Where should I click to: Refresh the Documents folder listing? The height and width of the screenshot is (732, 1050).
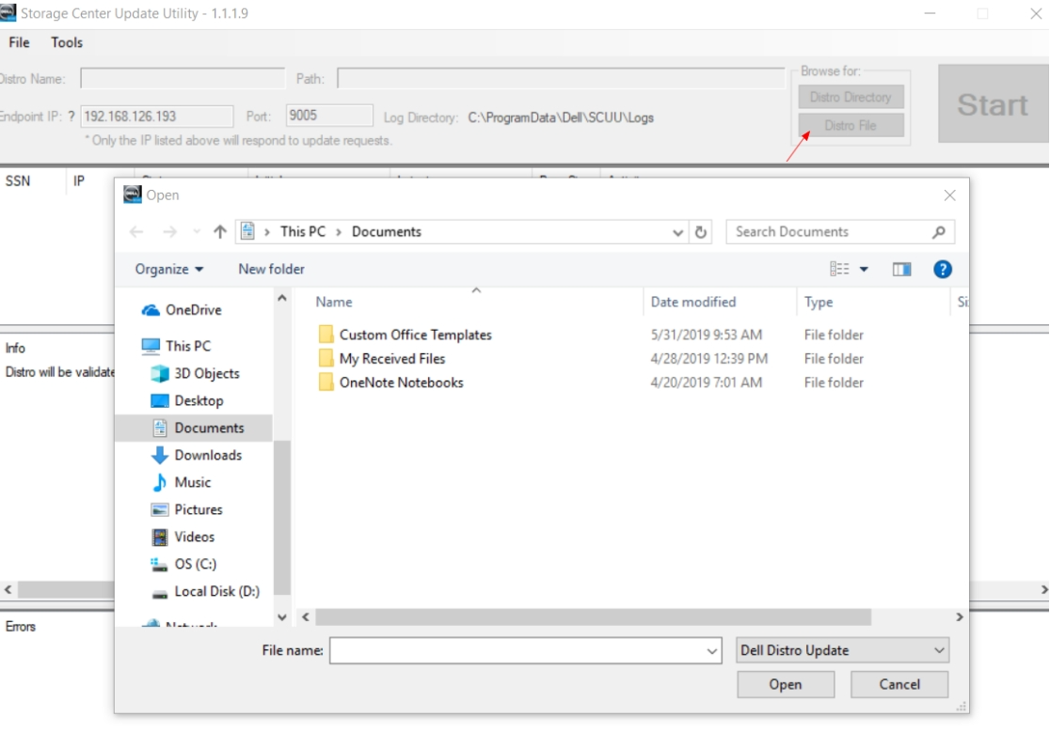[x=700, y=232]
